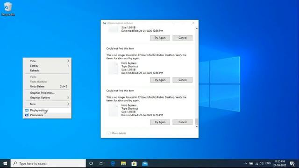299x168 pixels.
Task: Click the middle Try Again button
Action: point(160,80)
